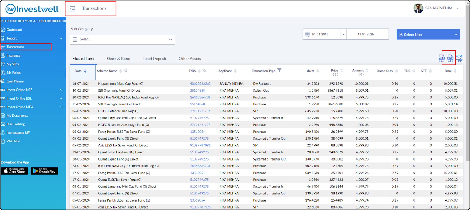
Task: Sort by Units column
Action: pyautogui.click(x=318, y=71)
